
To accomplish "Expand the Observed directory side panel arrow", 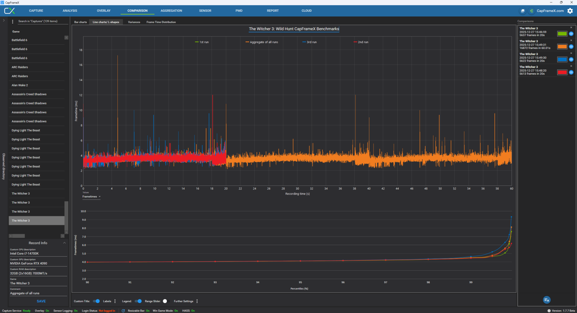I will pyautogui.click(x=4, y=20).
